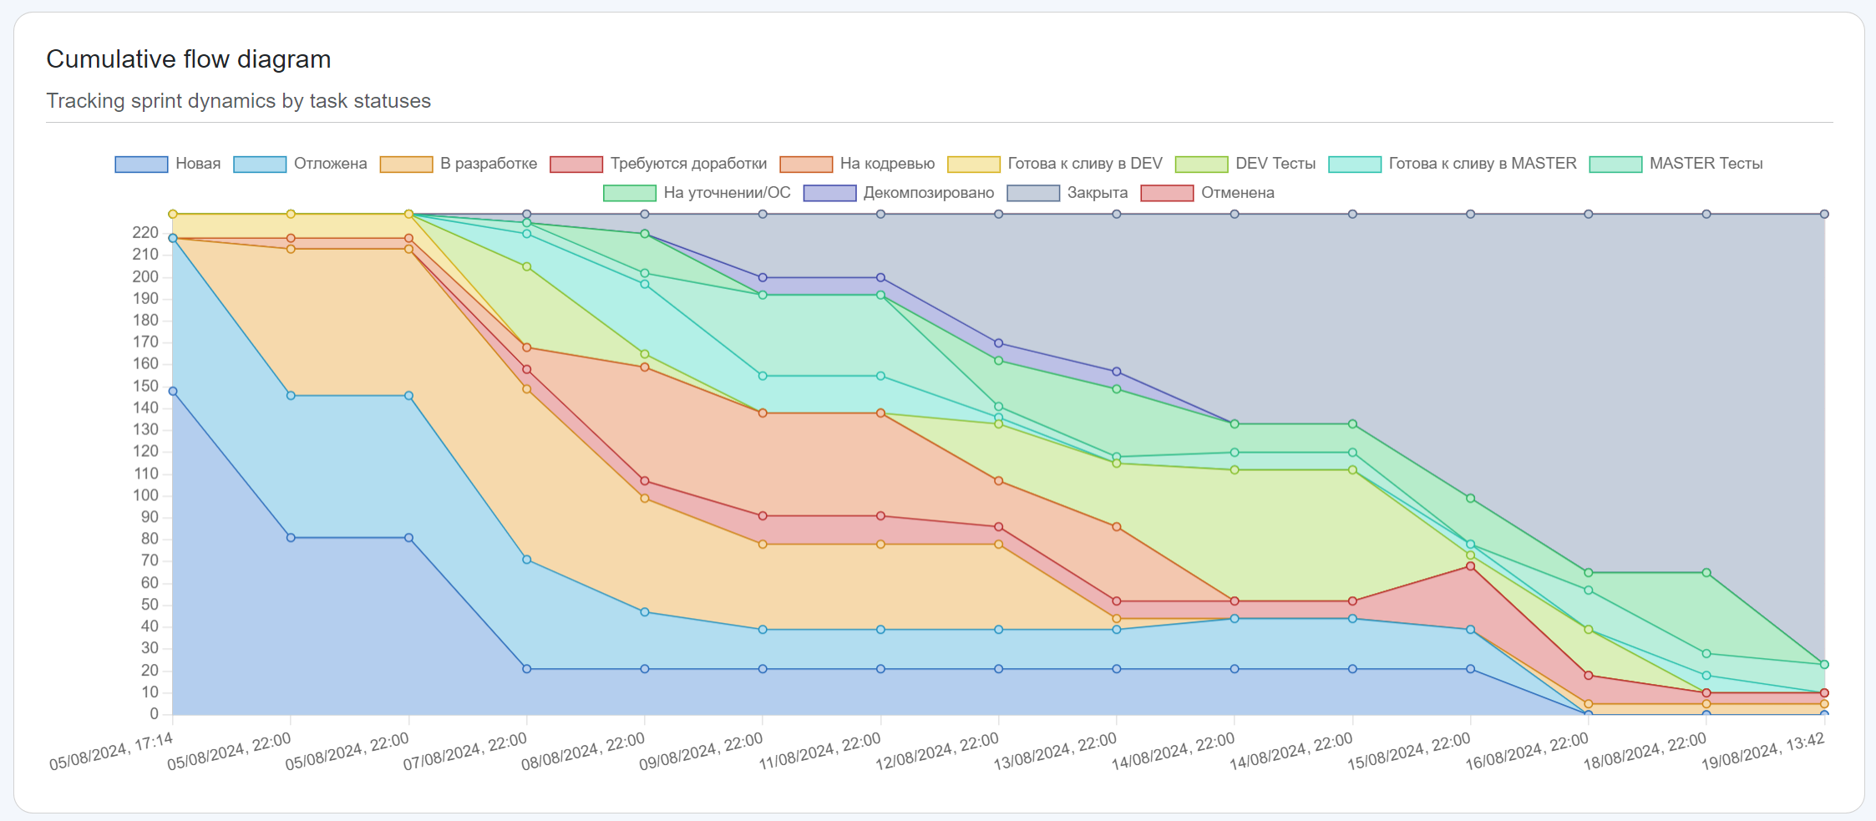
Task: Click the На кодревью legend swatch
Action: (x=805, y=164)
